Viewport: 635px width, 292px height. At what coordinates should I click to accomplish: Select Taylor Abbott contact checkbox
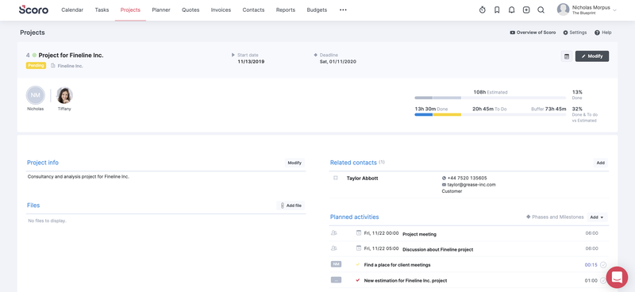tap(335, 178)
